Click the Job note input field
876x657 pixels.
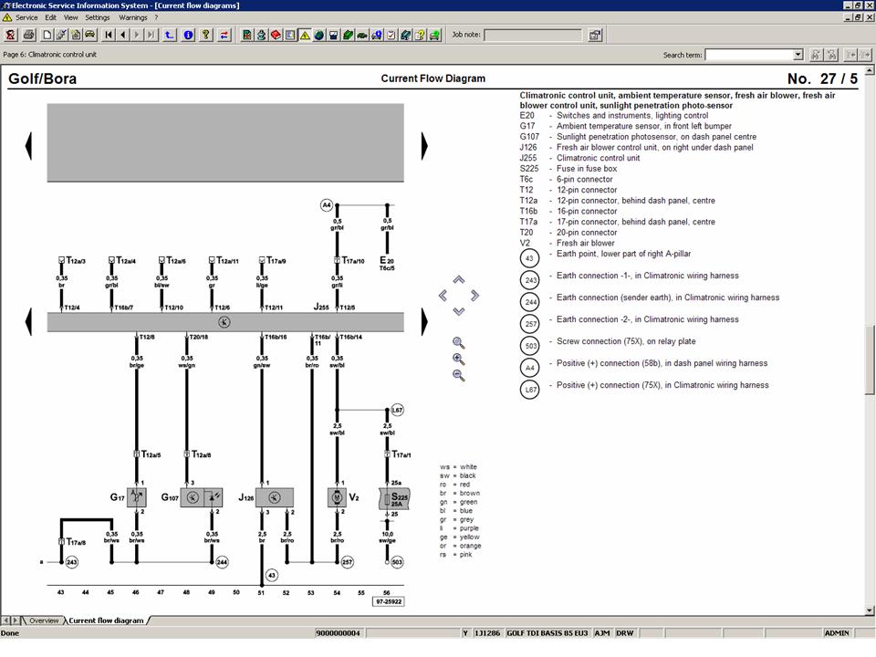coord(532,35)
